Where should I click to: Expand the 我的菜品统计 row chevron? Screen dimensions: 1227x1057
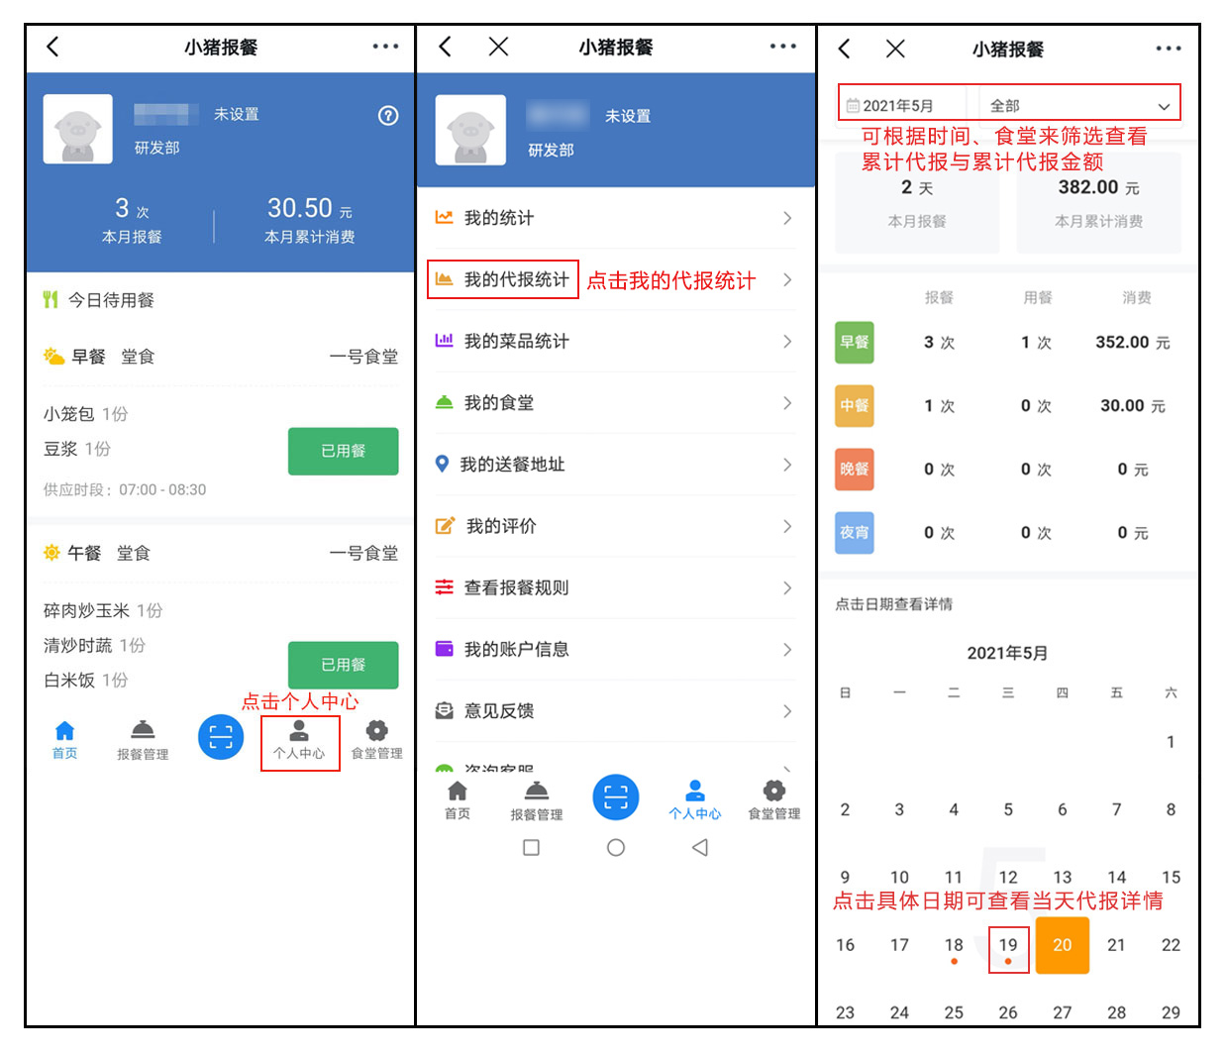787,341
